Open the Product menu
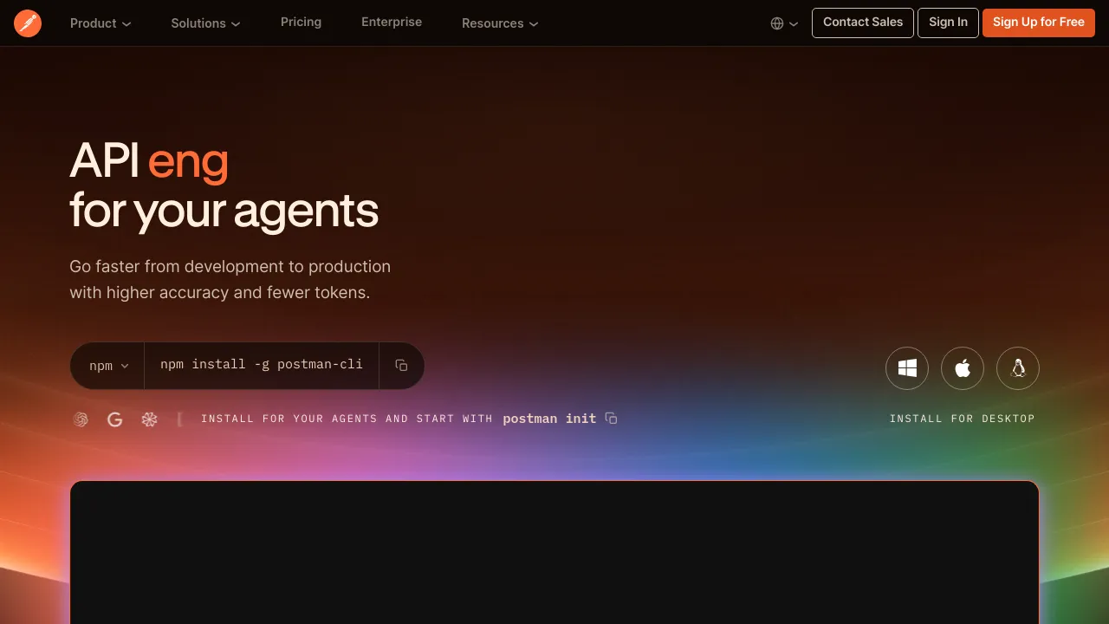The width and height of the screenshot is (1109, 624). pos(101,23)
